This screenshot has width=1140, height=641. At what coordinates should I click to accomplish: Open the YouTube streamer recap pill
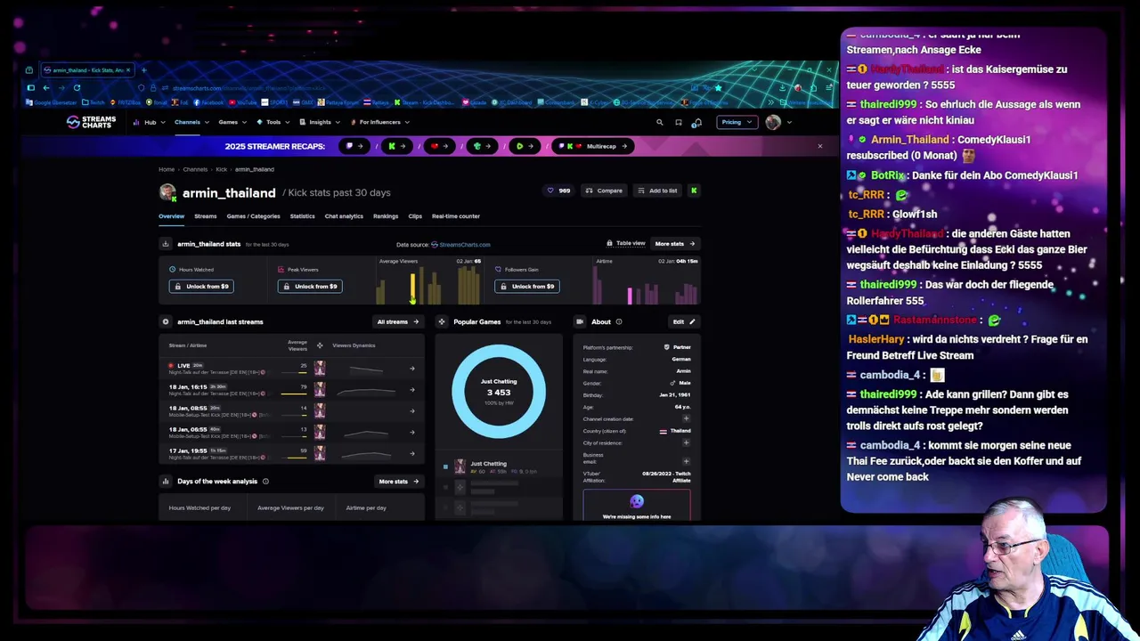pos(440,146)
